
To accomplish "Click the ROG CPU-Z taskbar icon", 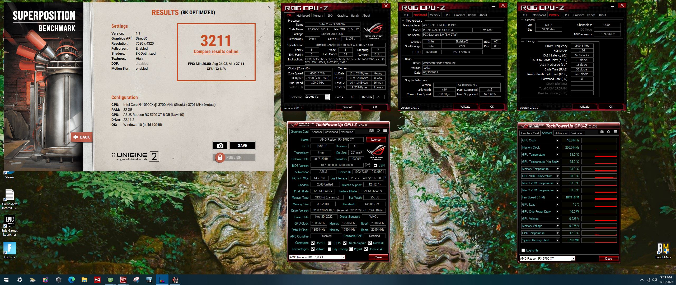I will click(123, 280).
